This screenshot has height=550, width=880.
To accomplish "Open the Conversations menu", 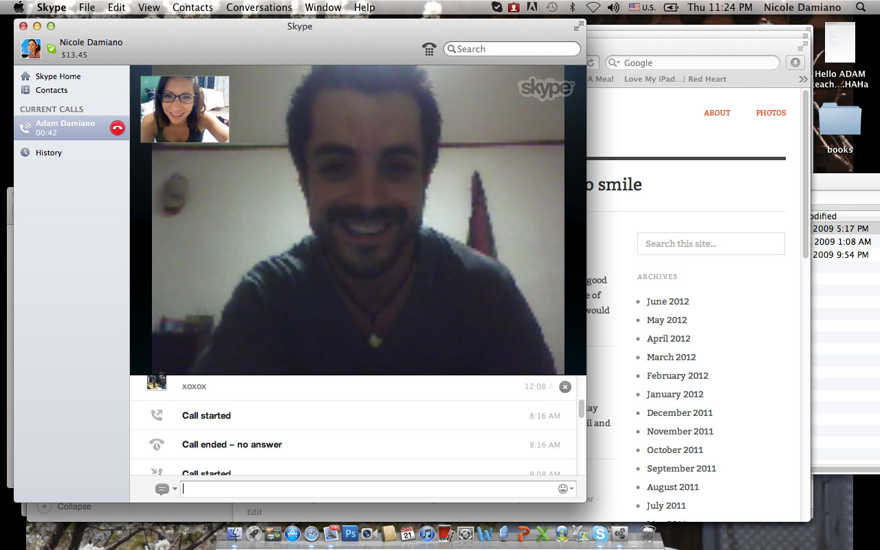I will 258,8.
